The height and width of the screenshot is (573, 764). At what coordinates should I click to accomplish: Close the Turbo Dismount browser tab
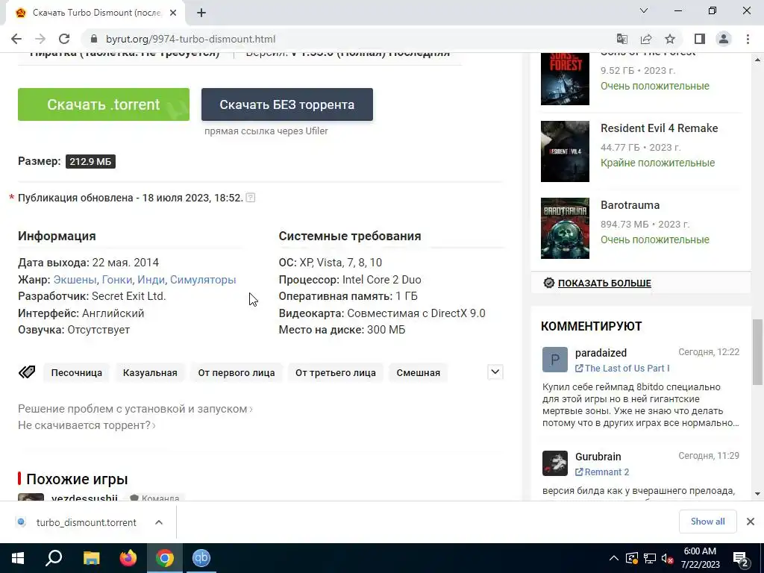pos(173,13)
